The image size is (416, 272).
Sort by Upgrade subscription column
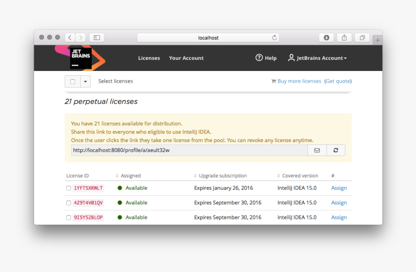(x=220, y=176)
